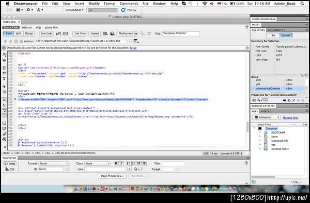Toggle Inspect mode
The image size is (310, 203).
tap(95, 33)
